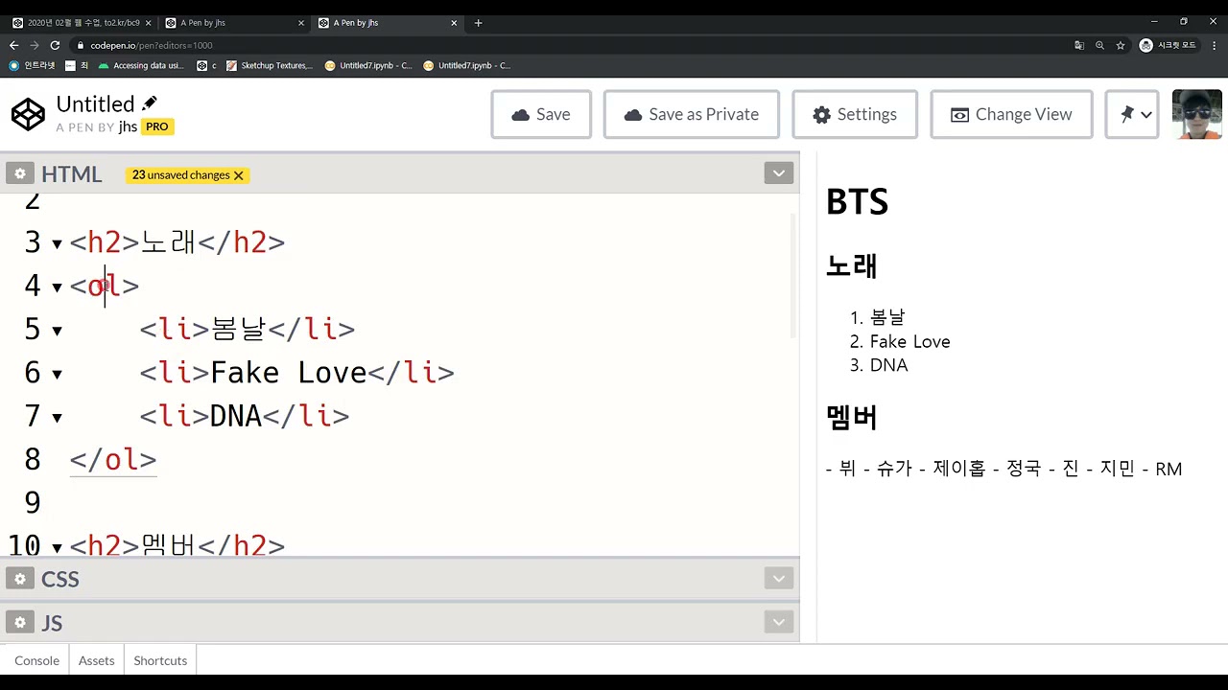Click '봄날' in code line 5
Screen dimensions: 1228x690
(238, 330)
